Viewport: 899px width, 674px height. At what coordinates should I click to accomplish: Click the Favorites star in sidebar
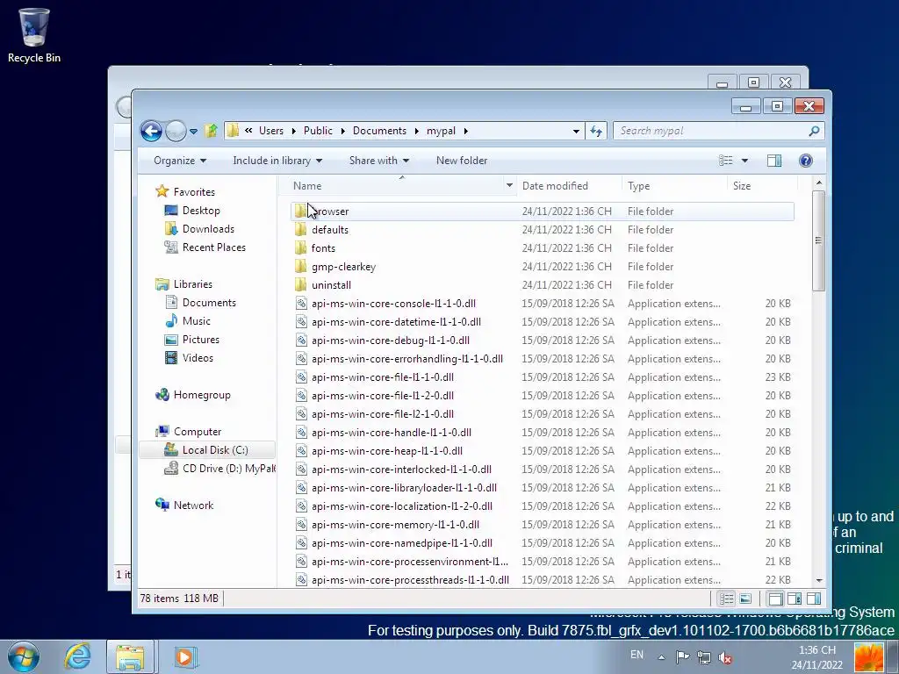click(x=162, y=191)
